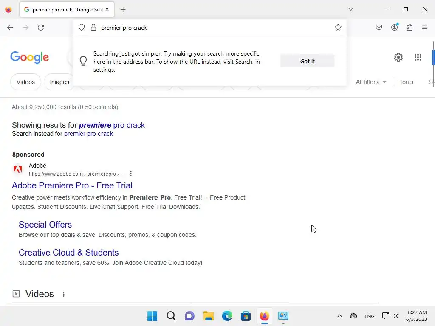Image resolution: width=435 pixels, height=326 pixels.
Task: Expand the All filters dropdown
Action: pyautogui.click(x=370, y=82)
